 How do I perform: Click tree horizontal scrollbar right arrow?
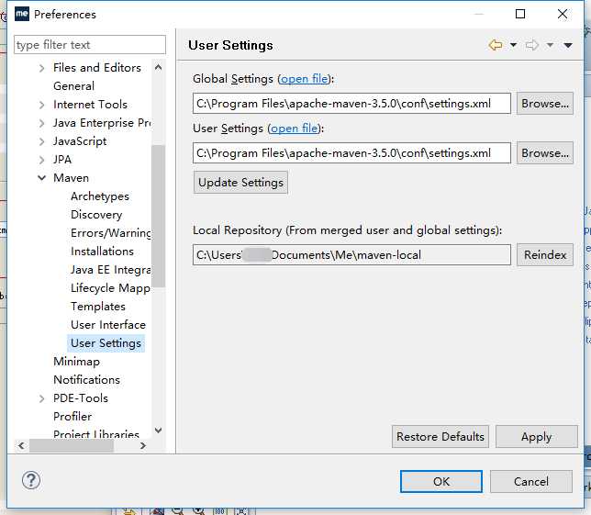tap(143, 445)
